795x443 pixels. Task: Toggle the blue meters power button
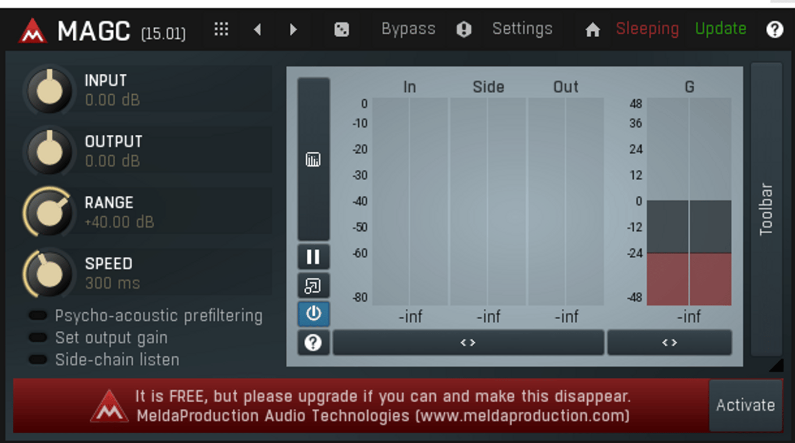313,314
